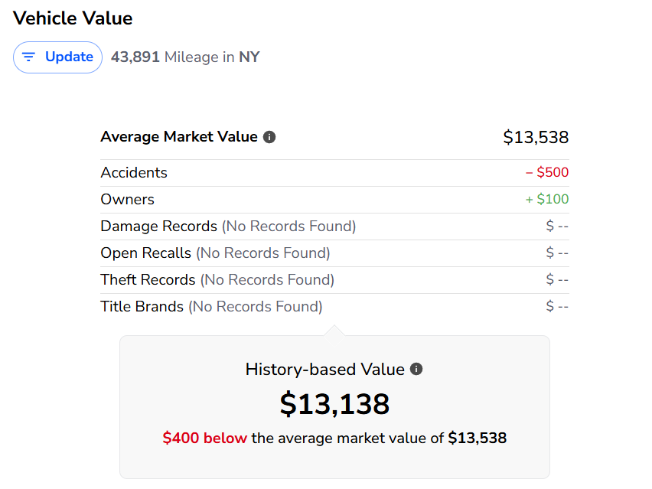Viewport: 652px width, 489px height.
Task: Click the large $13,138 history-based value
Action: click(334, 403)
